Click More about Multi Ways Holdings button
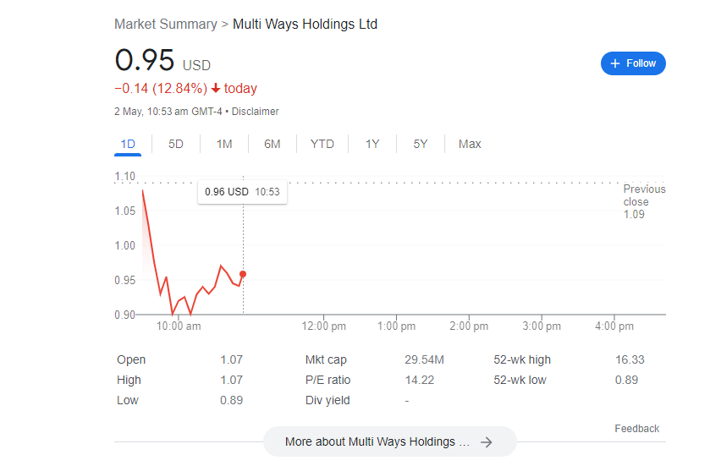Screen dimensions: 710x466 [389, 441]
